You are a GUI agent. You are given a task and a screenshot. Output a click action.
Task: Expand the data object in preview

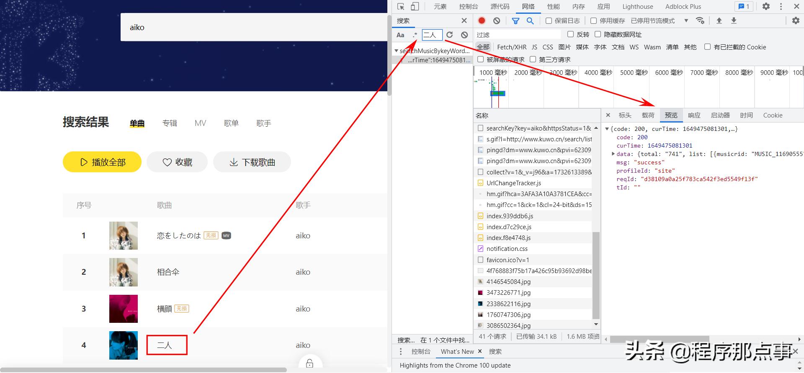pyautogui.click(x=613, y=154)
